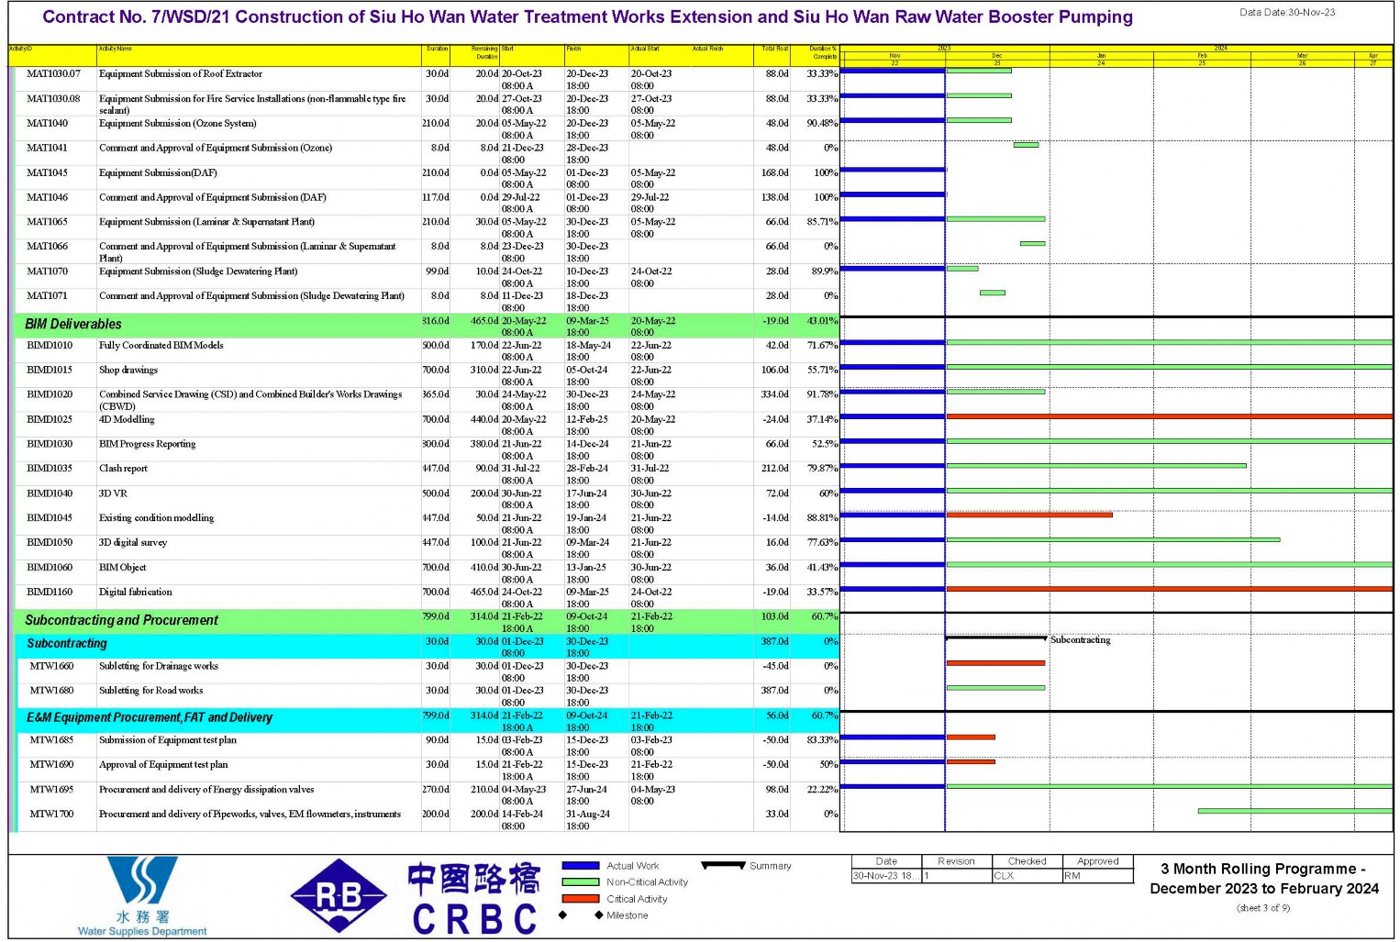Click the Feb month header in the timescale

pyautogui.click(x=1202, y=56)
